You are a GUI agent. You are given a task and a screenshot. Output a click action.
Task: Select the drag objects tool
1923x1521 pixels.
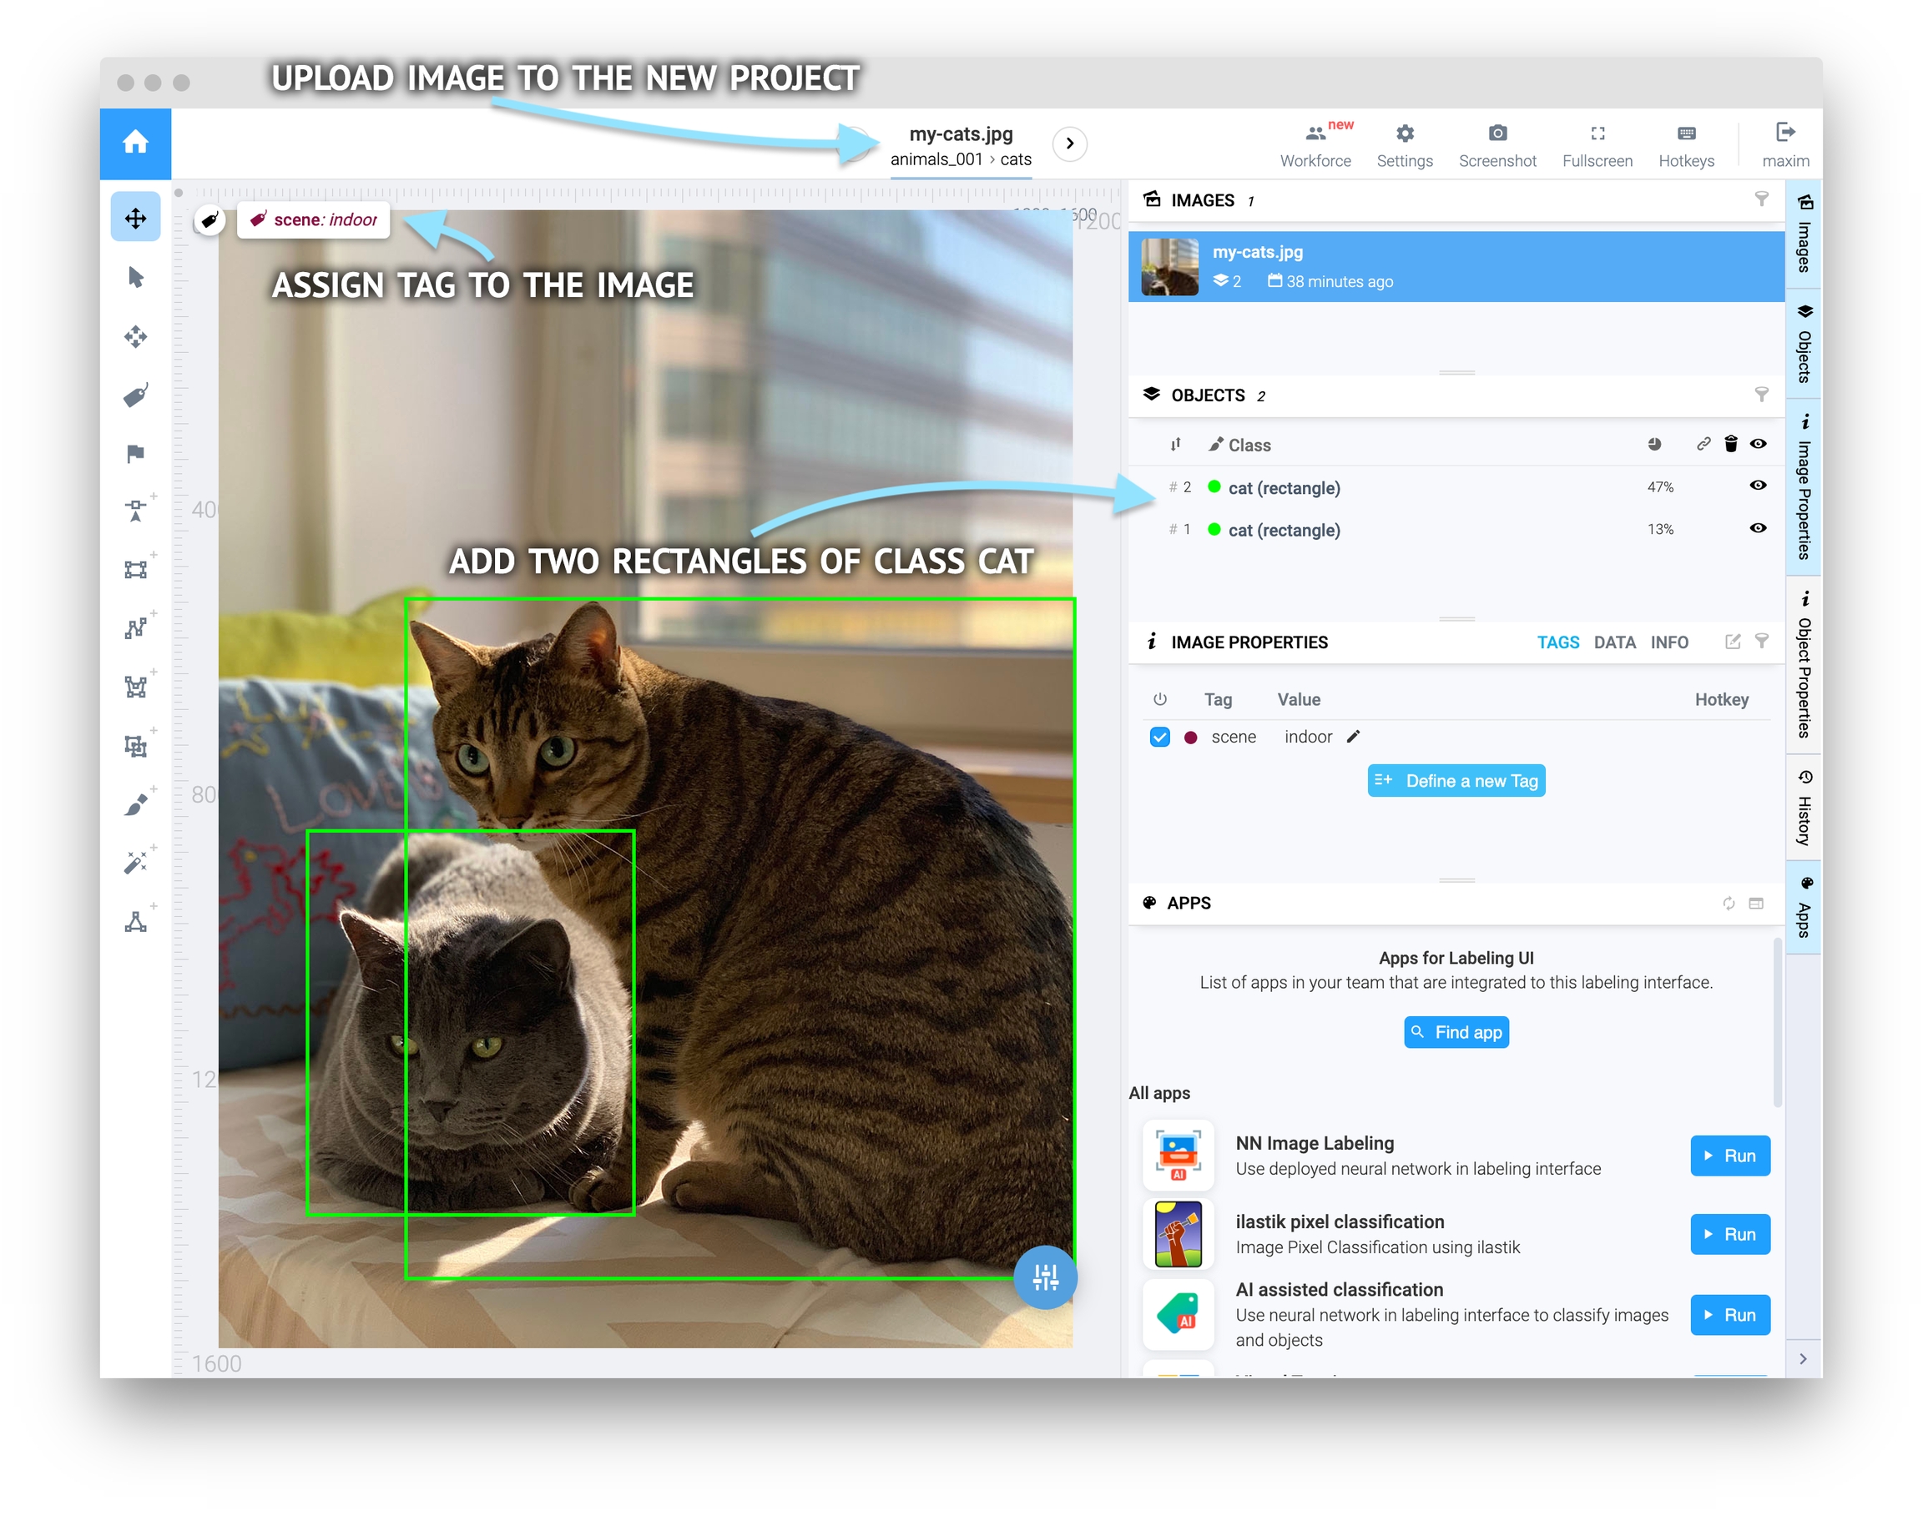[135, 336]
